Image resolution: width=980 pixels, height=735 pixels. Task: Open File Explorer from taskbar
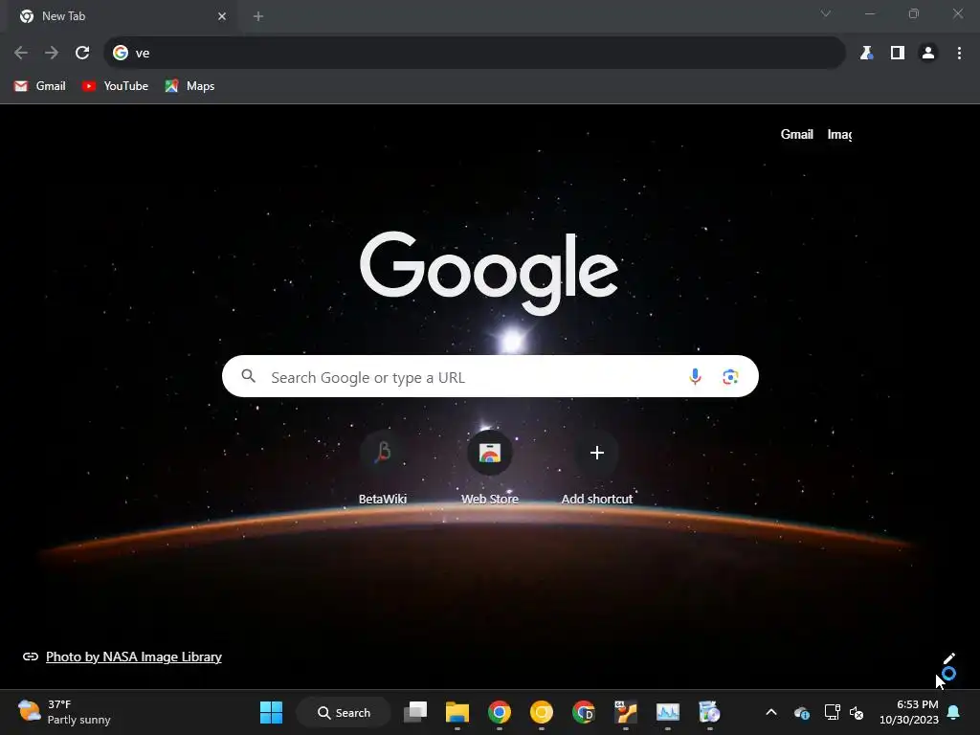[x=457, y=712]
